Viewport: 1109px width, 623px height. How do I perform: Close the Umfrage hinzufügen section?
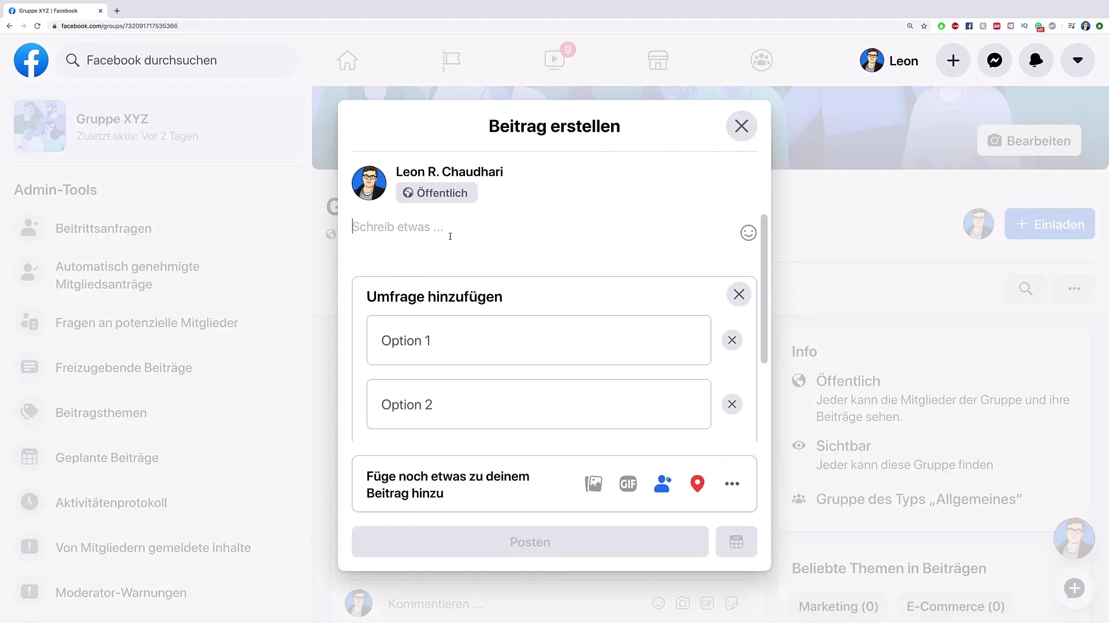point(738,294)
